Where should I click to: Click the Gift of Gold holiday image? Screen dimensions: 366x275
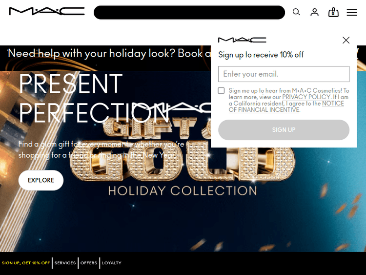183,161
